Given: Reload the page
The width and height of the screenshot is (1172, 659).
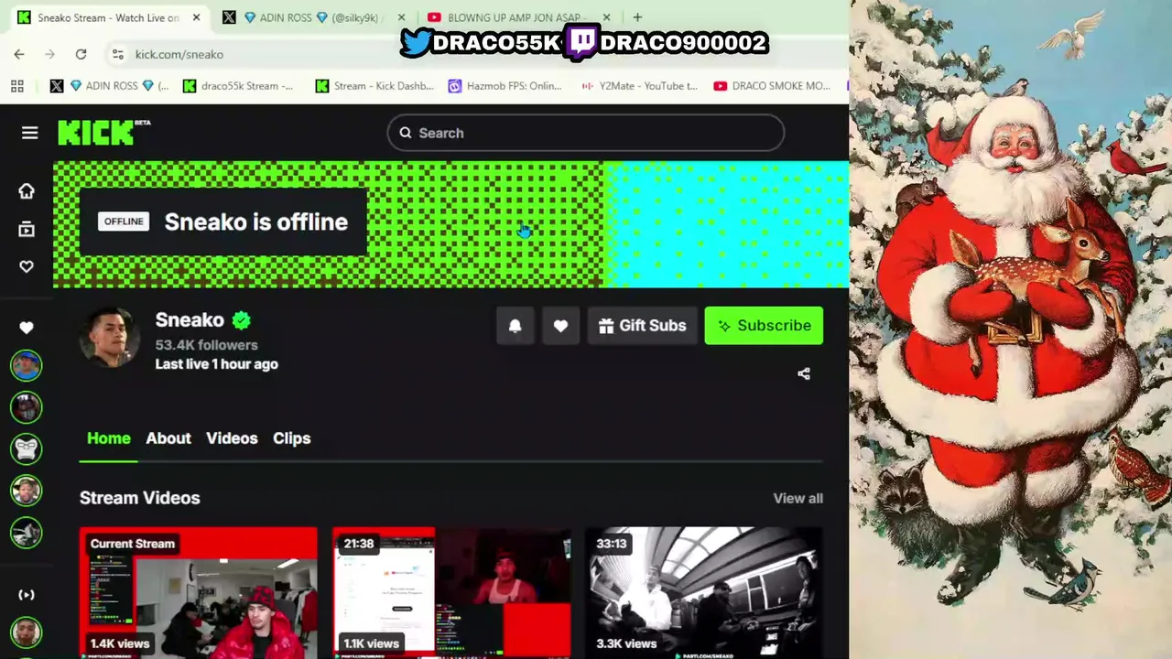Looking at the screenshot, I should point(81,54).
